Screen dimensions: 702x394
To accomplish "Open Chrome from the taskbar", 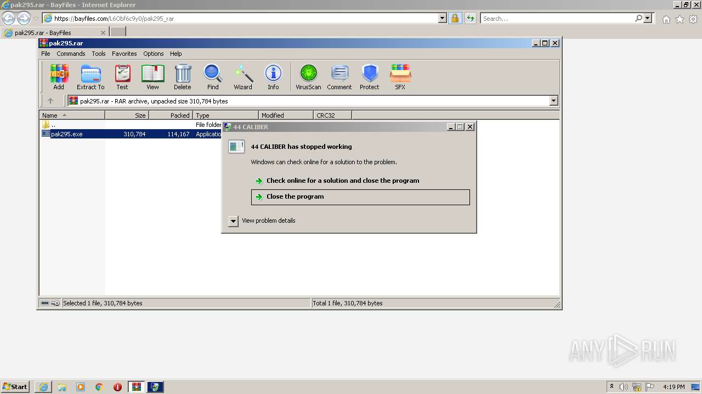I will click(x=99, y=387).
